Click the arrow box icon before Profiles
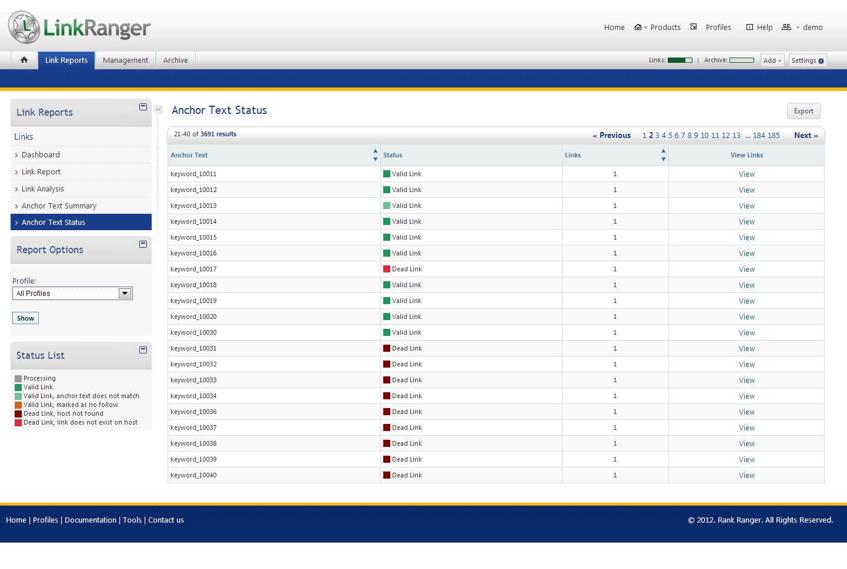The height and width of the screenshot is (569, 847). pos(694,27)
